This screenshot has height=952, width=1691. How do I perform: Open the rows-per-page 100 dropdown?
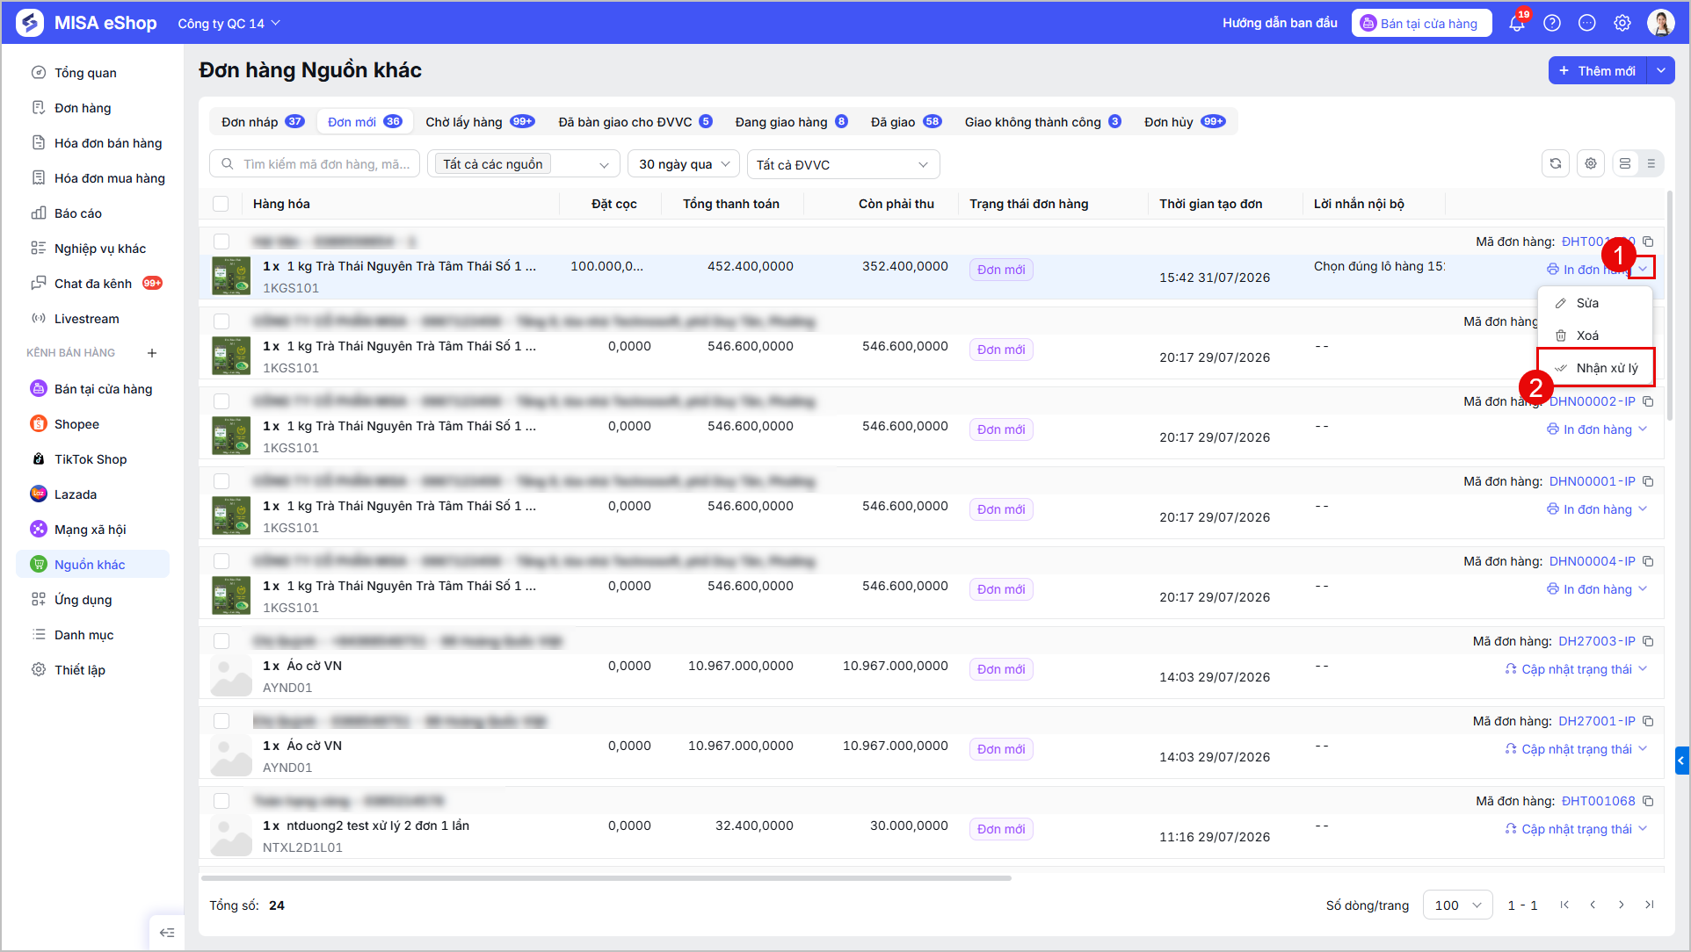click(1457, 905)
